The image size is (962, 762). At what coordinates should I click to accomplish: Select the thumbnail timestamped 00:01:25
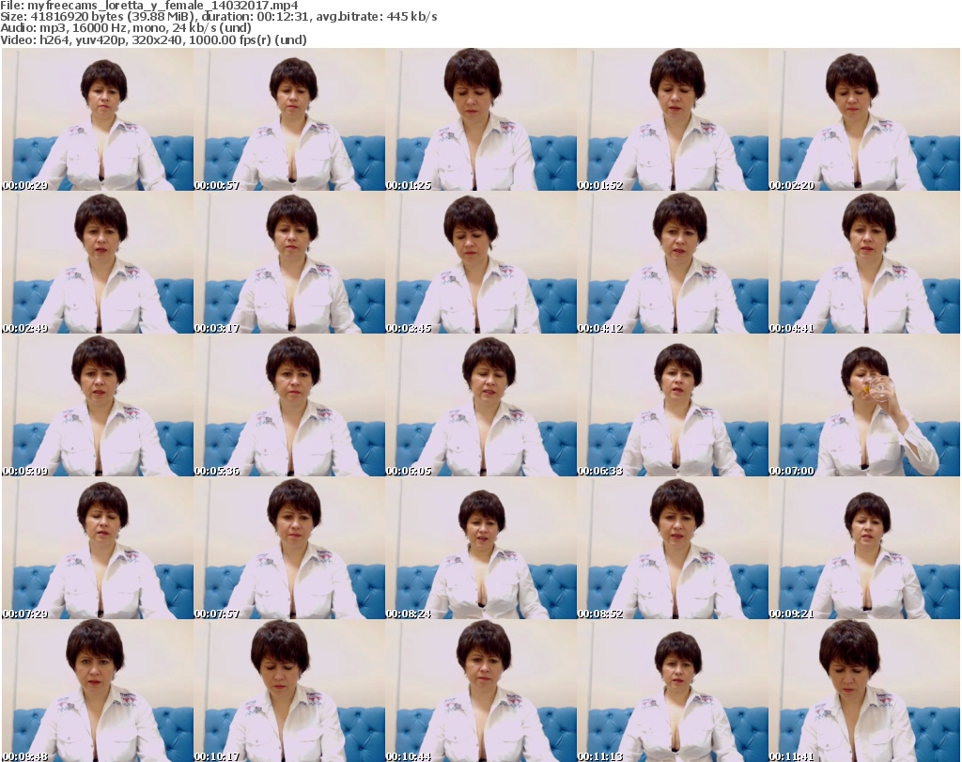tap(481, 119)
